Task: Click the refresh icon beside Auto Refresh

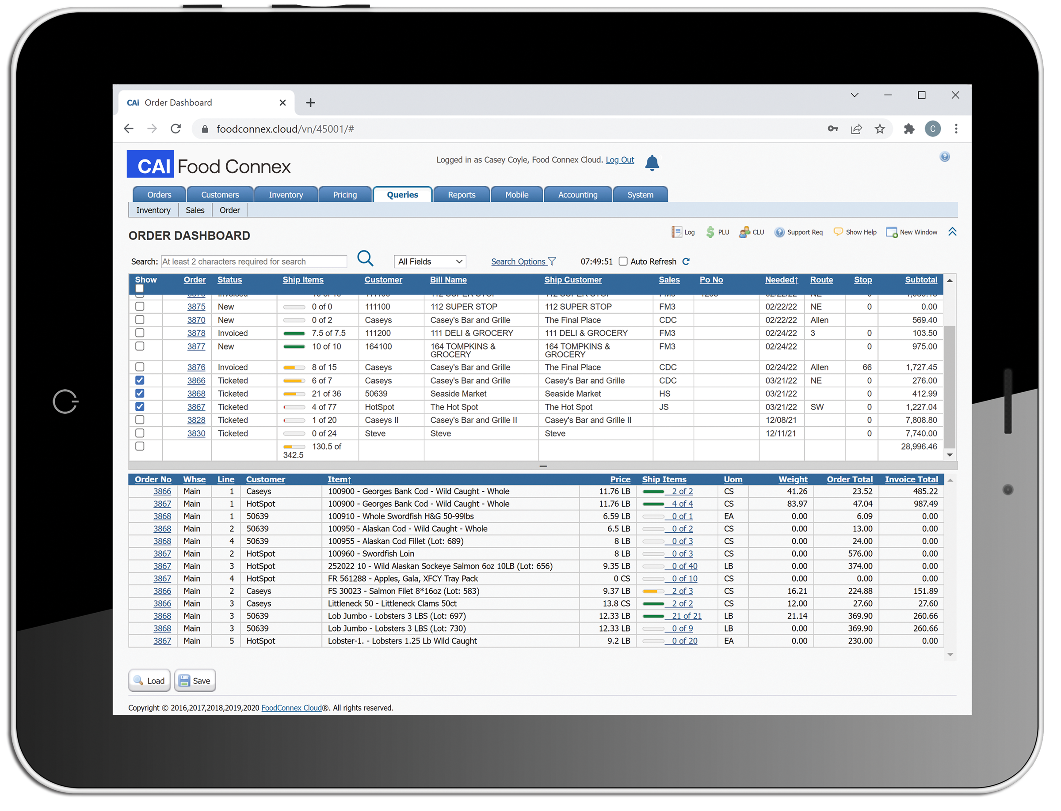Action: (686, 261)
